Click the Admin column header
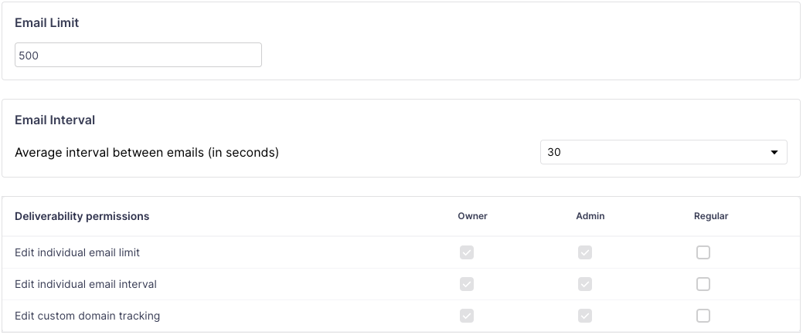 coord(590,216)
